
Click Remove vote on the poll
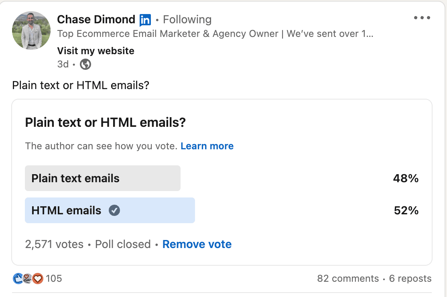click(x=197, y=244)
